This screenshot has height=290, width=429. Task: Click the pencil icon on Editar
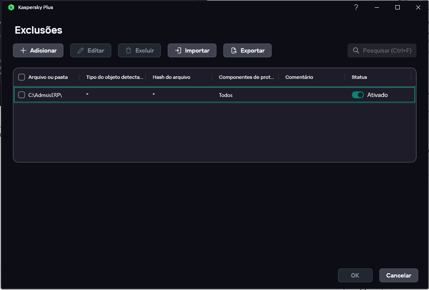(81, 50)
